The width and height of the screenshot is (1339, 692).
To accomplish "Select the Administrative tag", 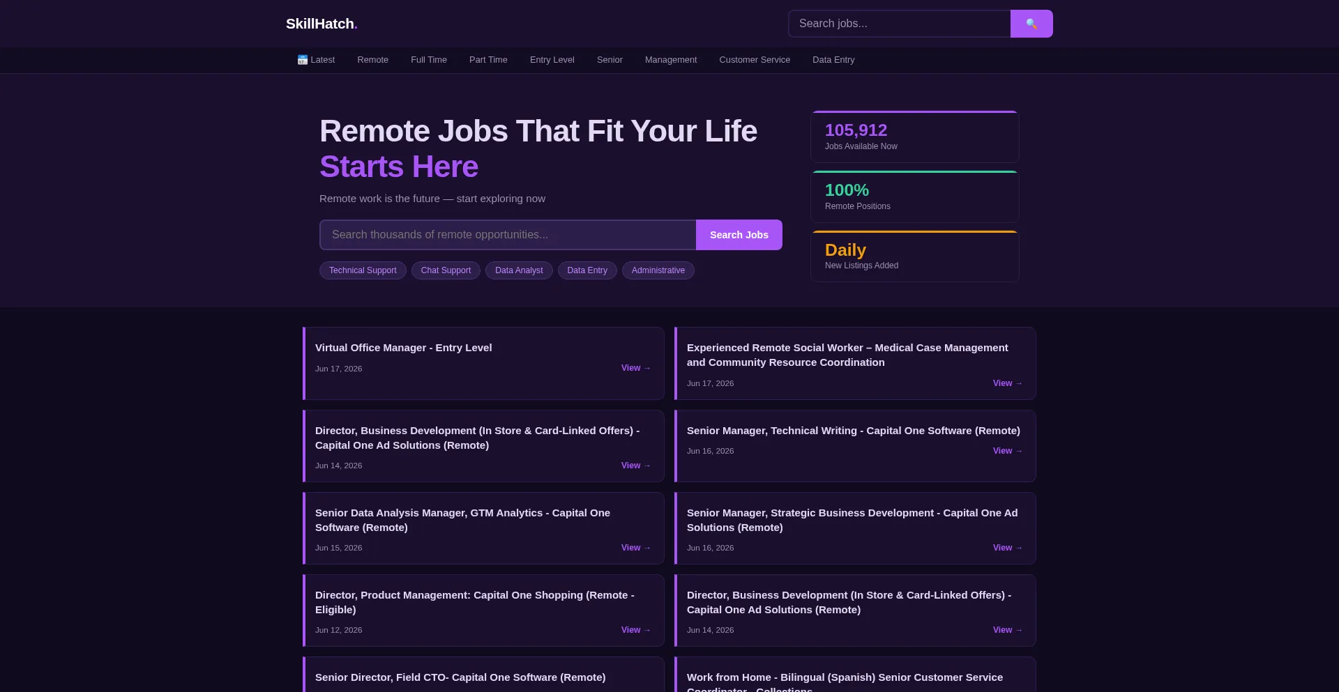I will (x=658, y=270).
